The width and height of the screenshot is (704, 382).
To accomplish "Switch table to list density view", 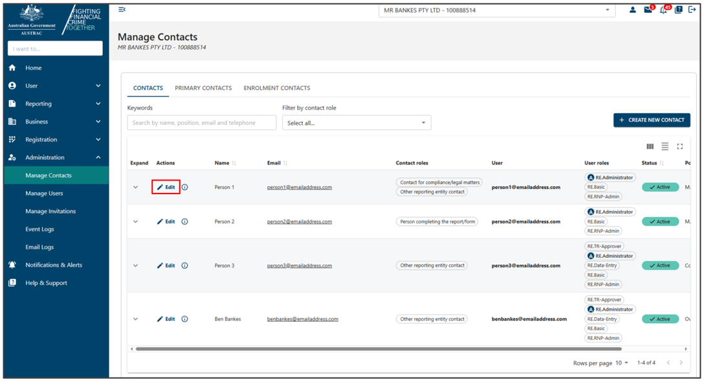I will (x=665, y=146).
